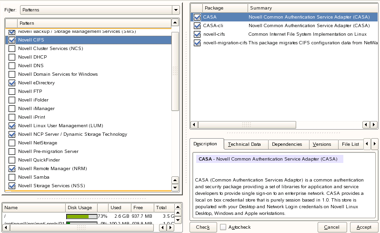Viewport: 380px width, 233px height.
Task: Tick the Novell DNS checkbox
Action: (12, 66)
